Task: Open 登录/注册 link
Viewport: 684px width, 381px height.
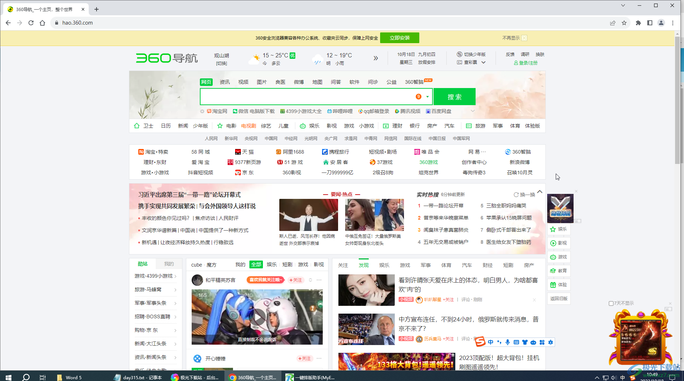Action: coord(525,63)
